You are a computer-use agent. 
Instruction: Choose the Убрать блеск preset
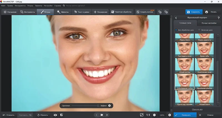[185, 37]
